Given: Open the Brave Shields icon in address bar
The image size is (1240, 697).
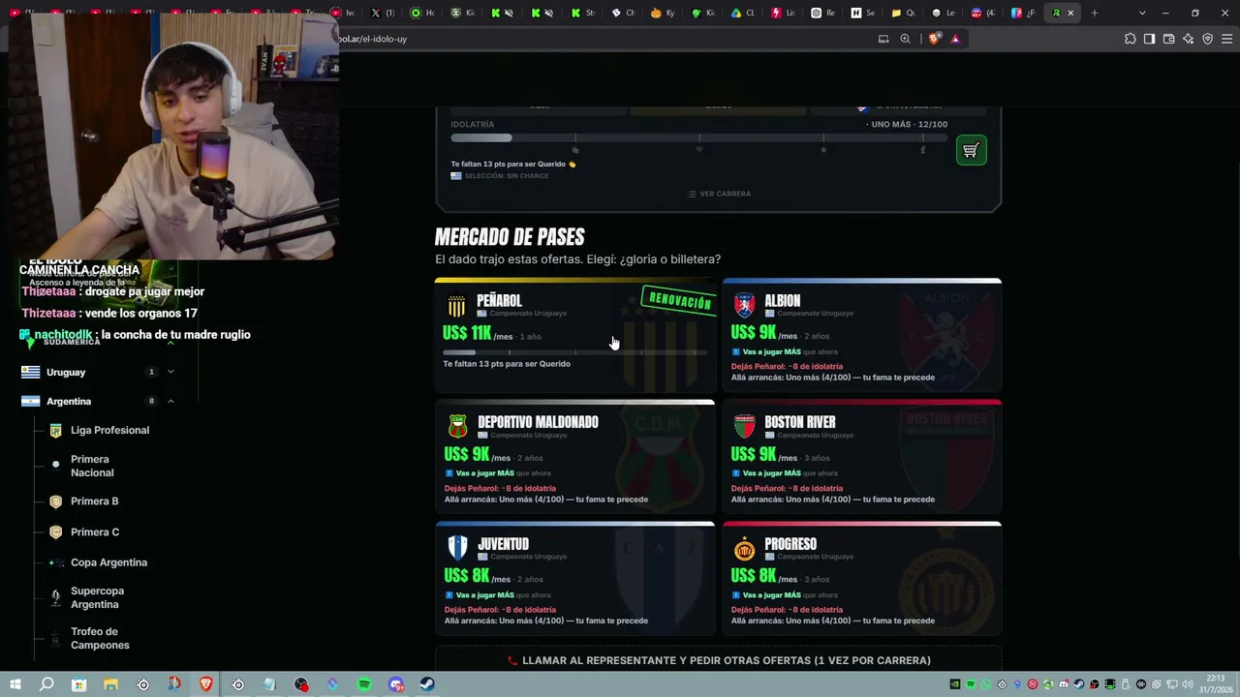Looking at the screenshot, I should [x=934, y=39].
